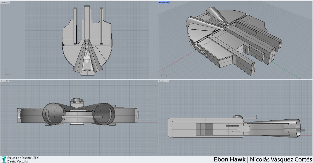
Task: Activate the Superior viewport title tab
Action: click(x=4, y=2)
